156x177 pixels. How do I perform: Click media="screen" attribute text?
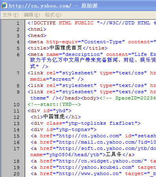coord(52,79)
